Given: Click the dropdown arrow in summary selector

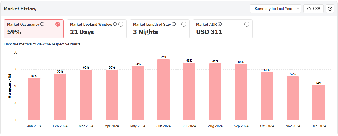Looking at the screenshot, I should (x=298, y=9).
